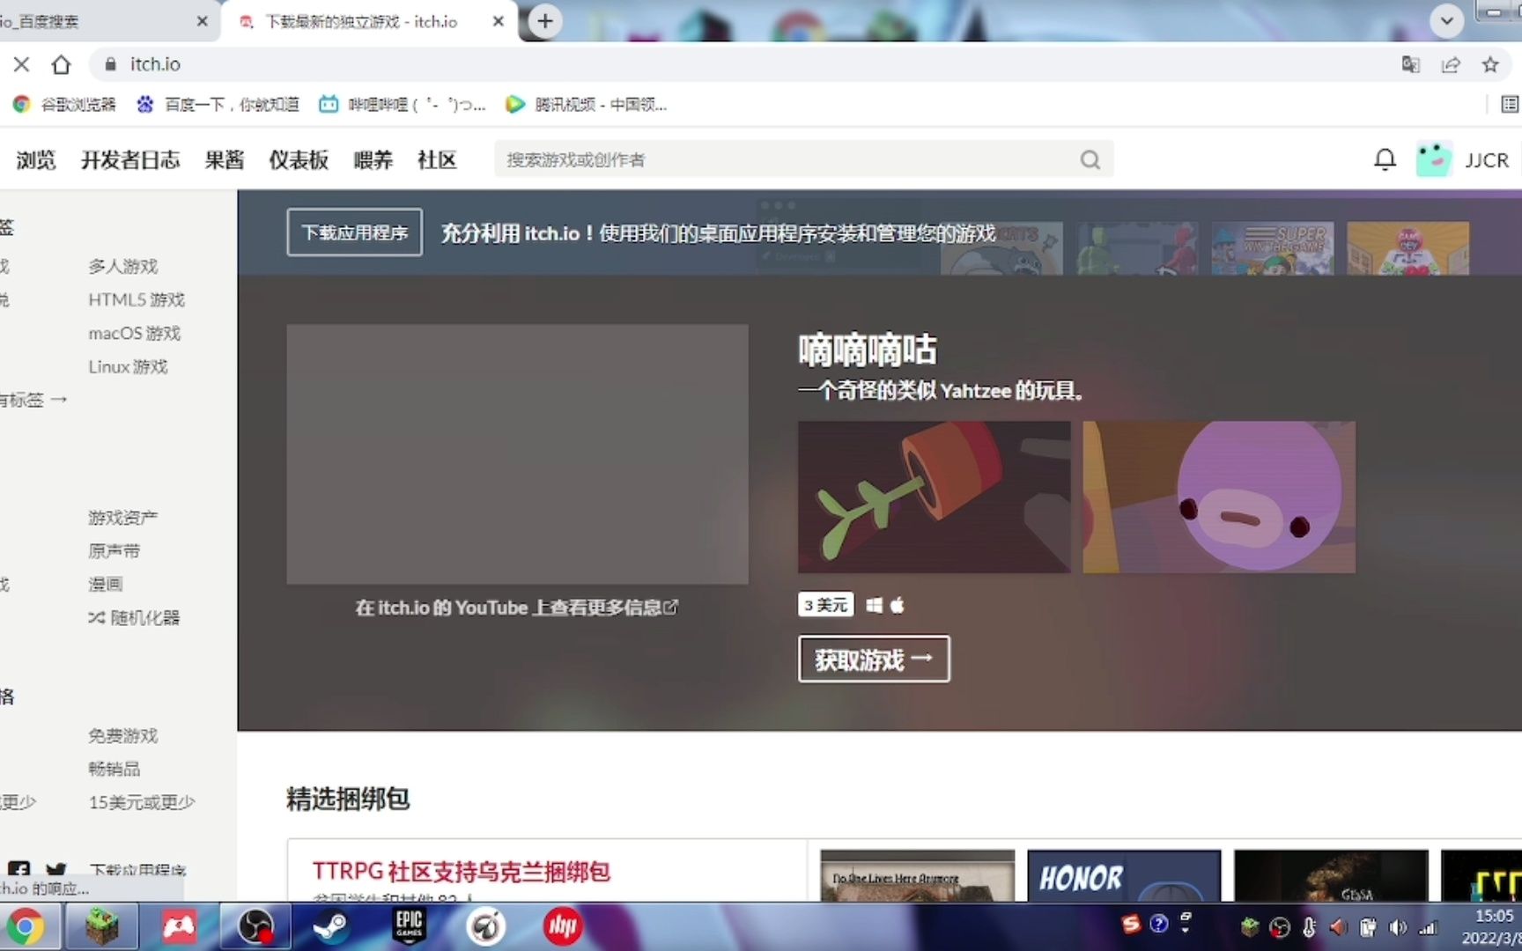Open OBS Studio from the taskbar
1522x951 pixels.
pos(255,927)
